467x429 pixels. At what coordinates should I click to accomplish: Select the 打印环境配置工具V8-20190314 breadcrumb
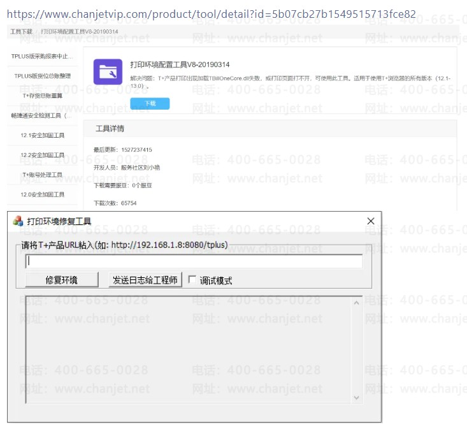(x=80, y=32)
